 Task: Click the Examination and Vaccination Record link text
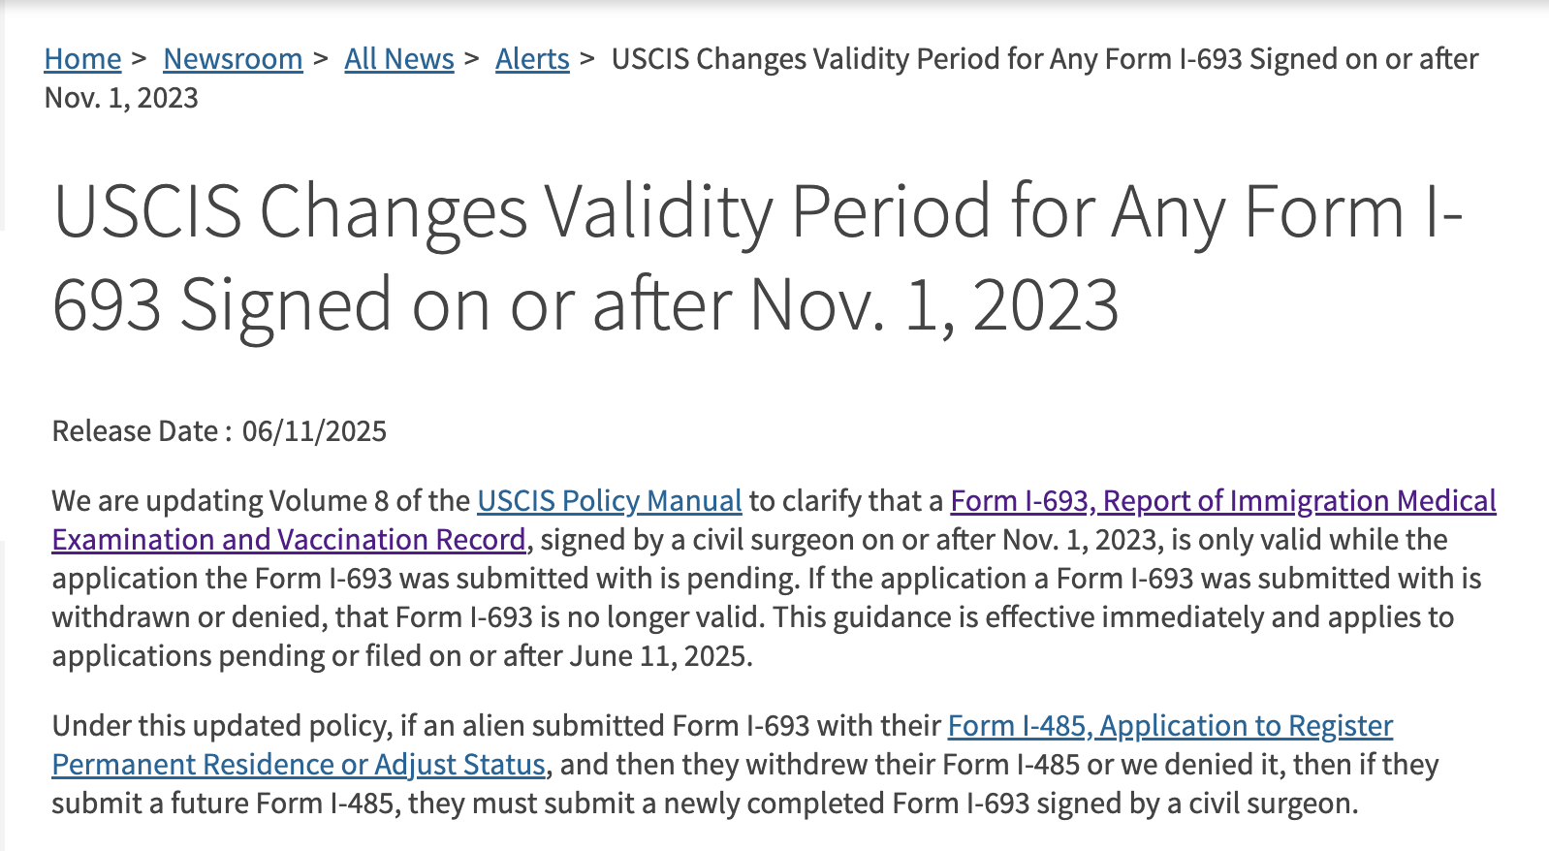[289, 540]
